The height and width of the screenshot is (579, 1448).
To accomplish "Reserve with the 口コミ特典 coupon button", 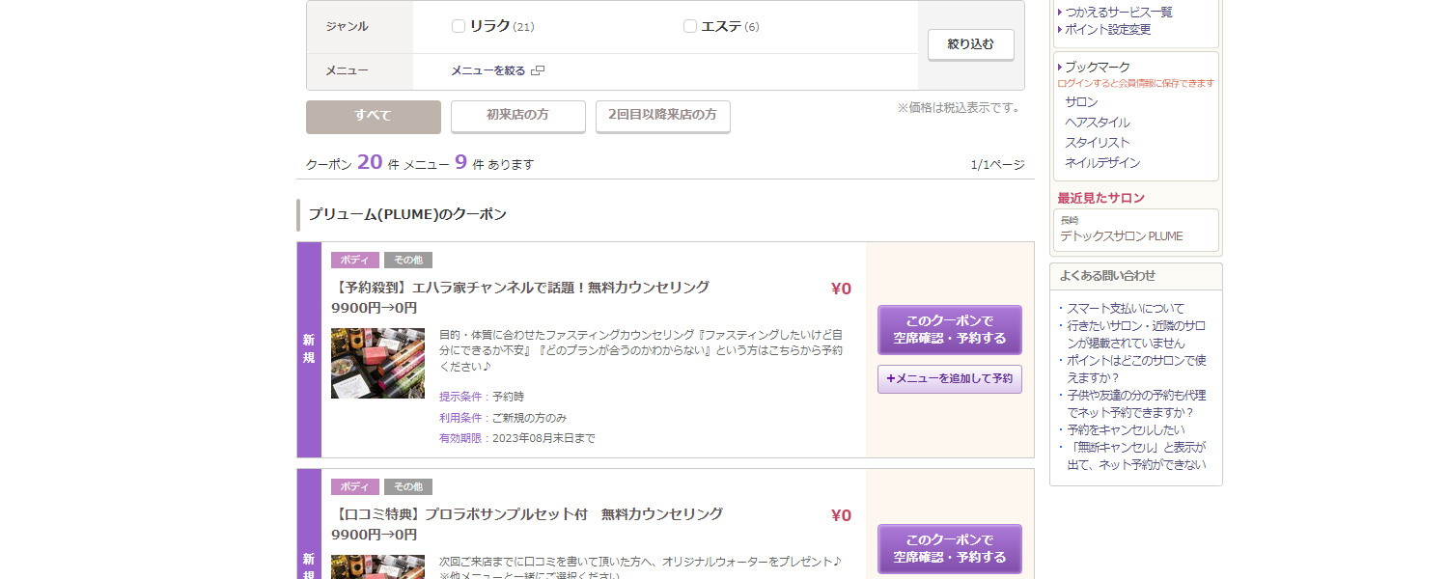I will (x=949, y=548).
